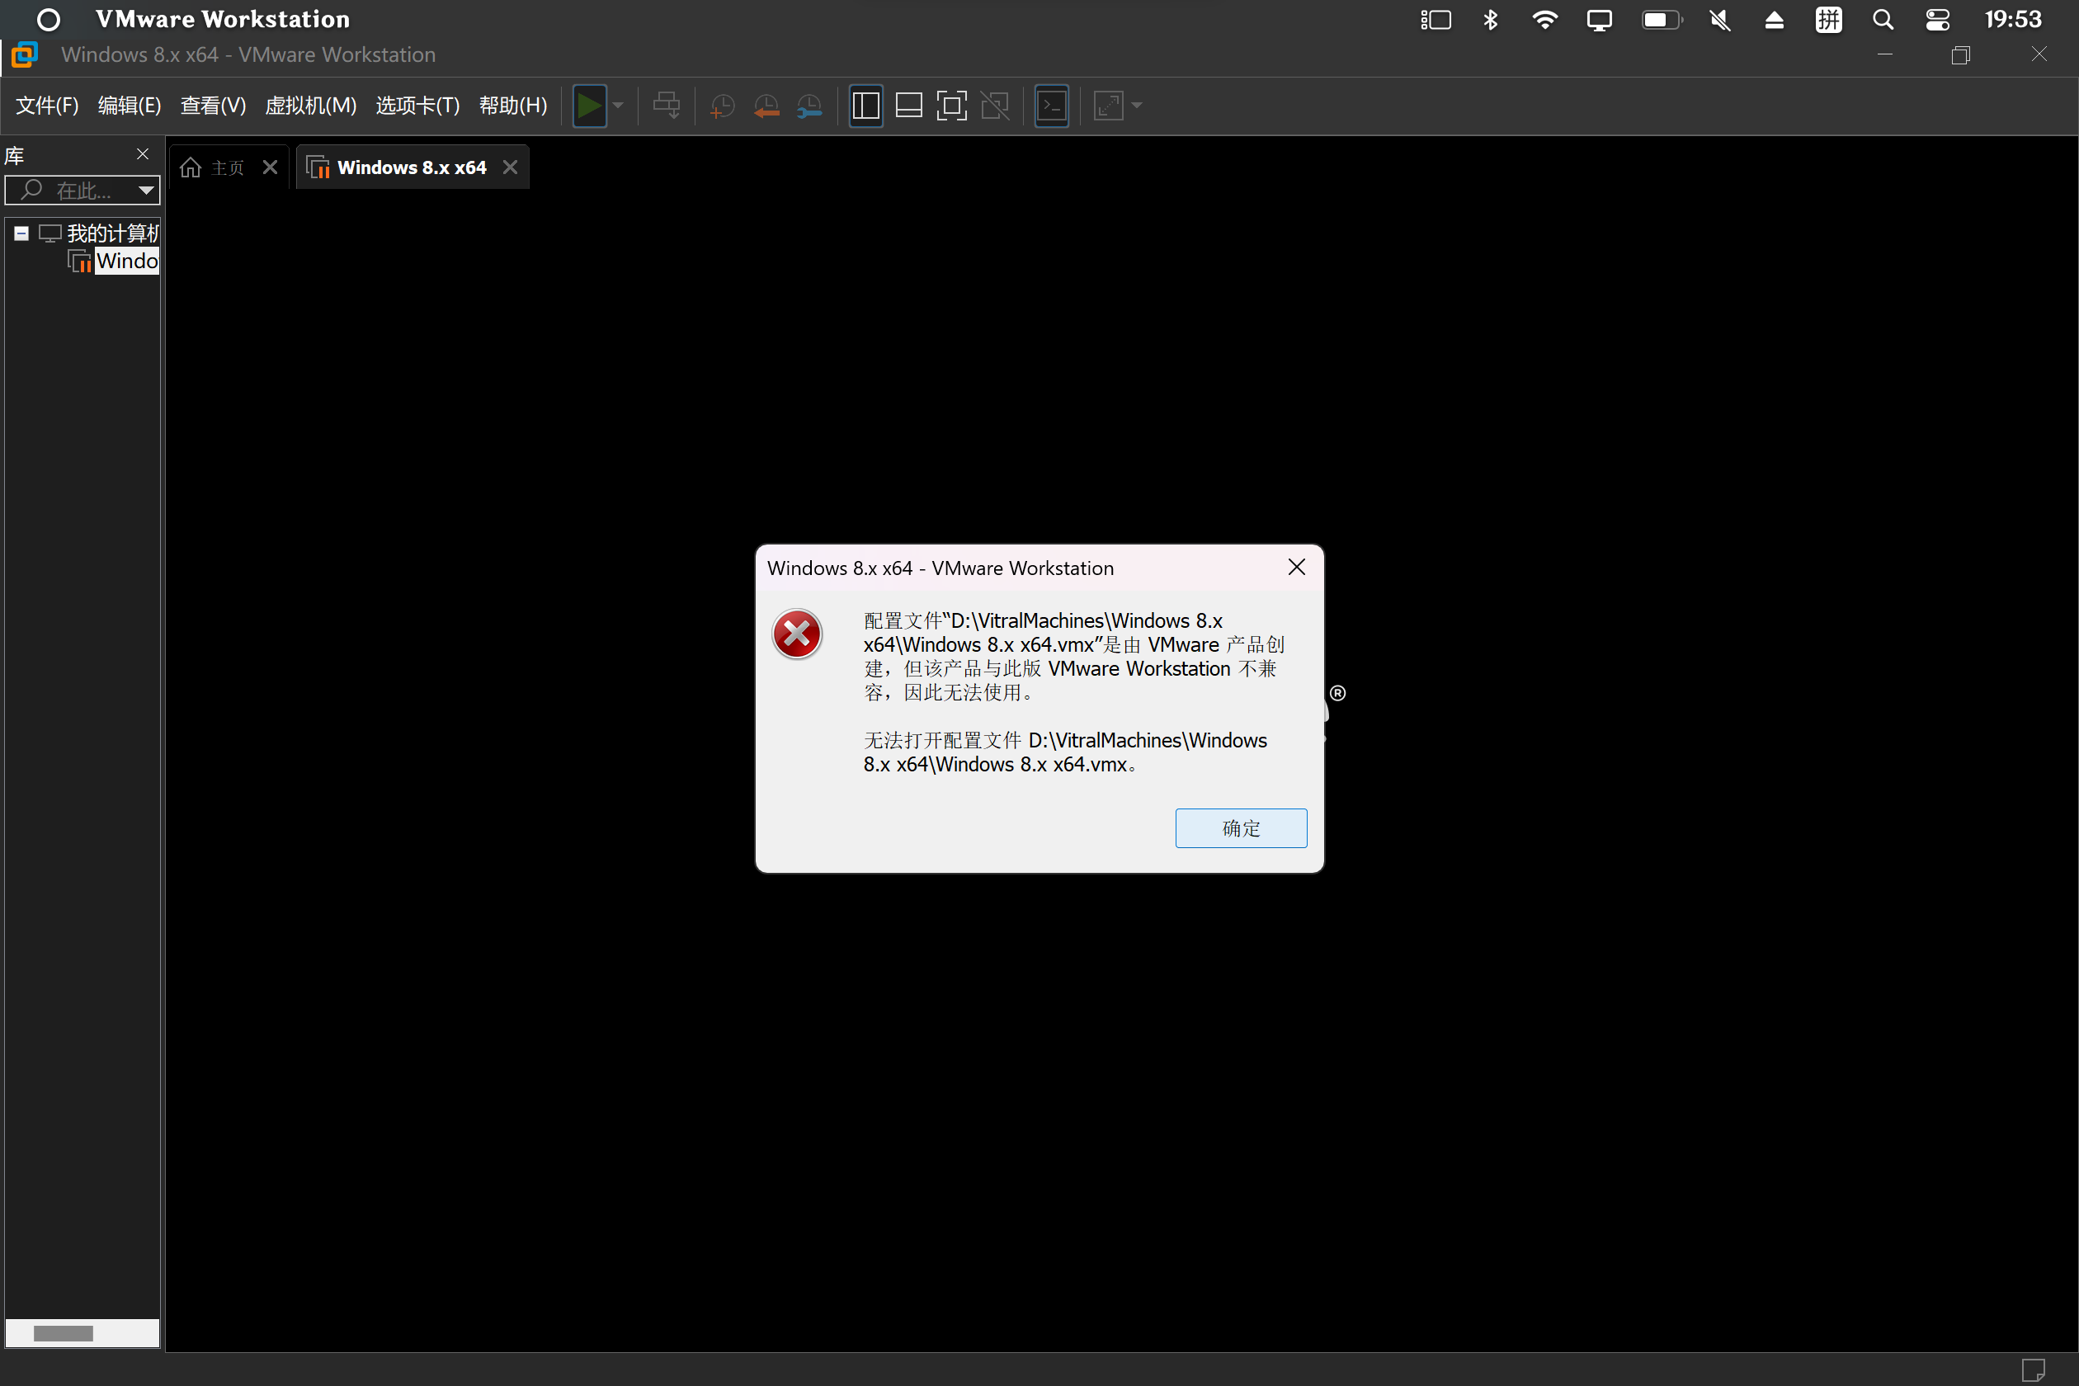Open the 虚拟机(M) menu
This screenshot has width=2079, height=1386.
311,106
